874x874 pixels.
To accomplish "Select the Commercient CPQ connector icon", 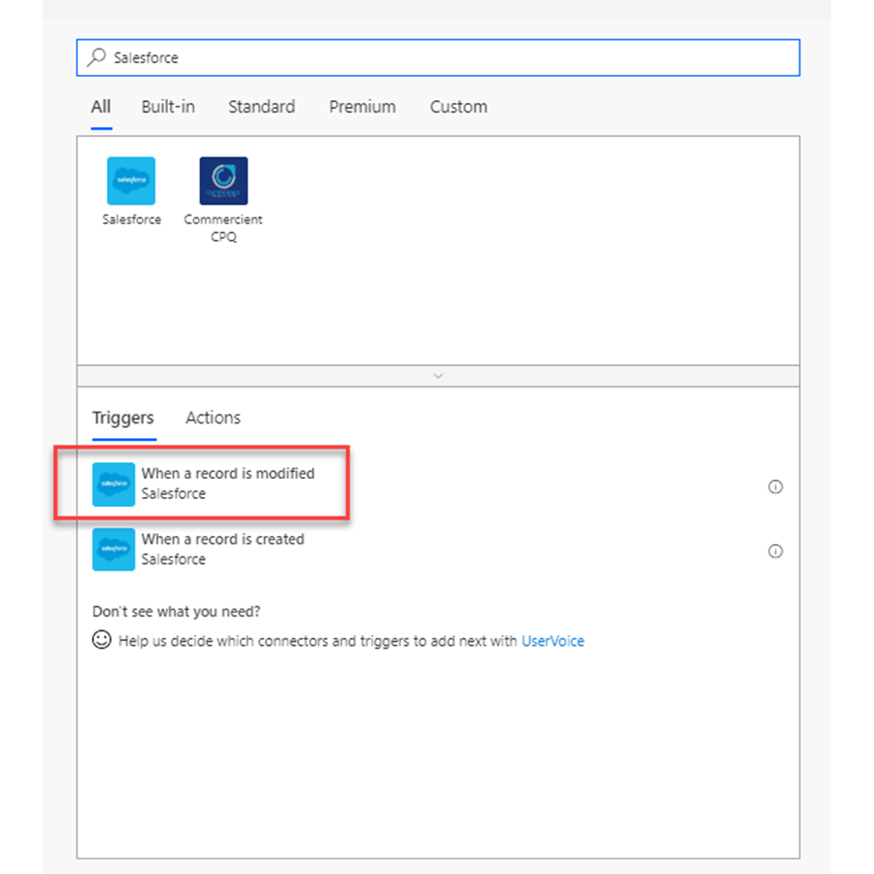I will (x=223, y=181).
